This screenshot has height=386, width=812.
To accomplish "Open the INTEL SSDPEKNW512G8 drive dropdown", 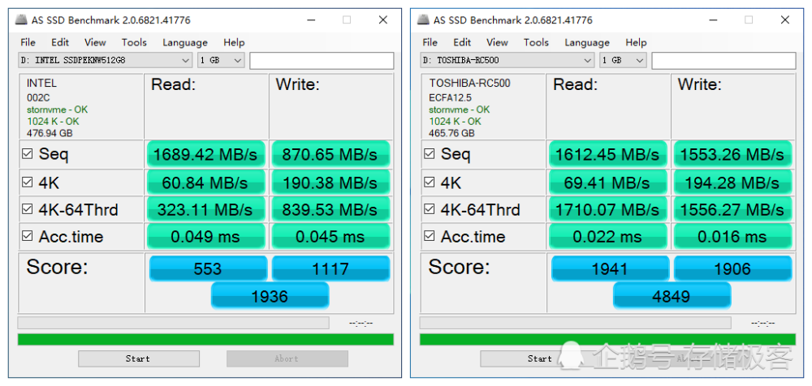I will (x=105, y=61).
